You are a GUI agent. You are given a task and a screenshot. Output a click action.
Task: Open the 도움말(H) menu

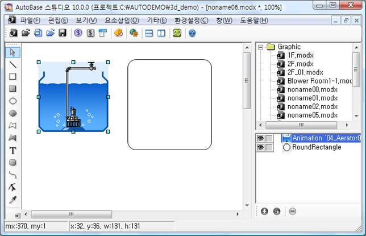(x=254, y=20)
